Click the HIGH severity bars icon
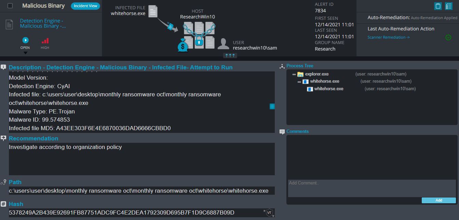This screenshot has width=459, height=220. pyautogui.click(x=45, y=41)
